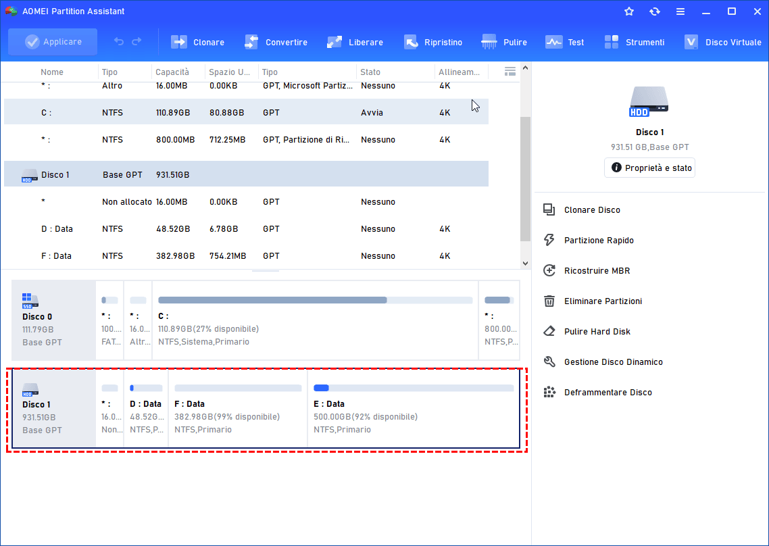This screenshot has height=546, width=769.
Task: Select the Altro 16.00MB Microsoft partition row
Action: click(246, 87)
